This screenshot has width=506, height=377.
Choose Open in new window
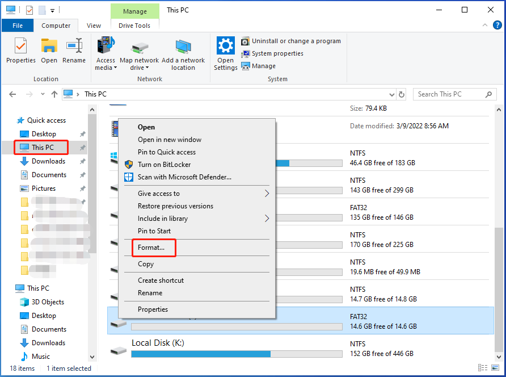197,140
